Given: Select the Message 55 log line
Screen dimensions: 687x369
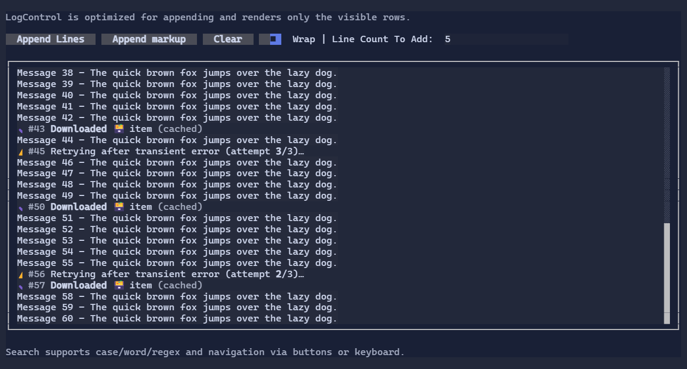Looking at the screenshot, I should point(177,263).
